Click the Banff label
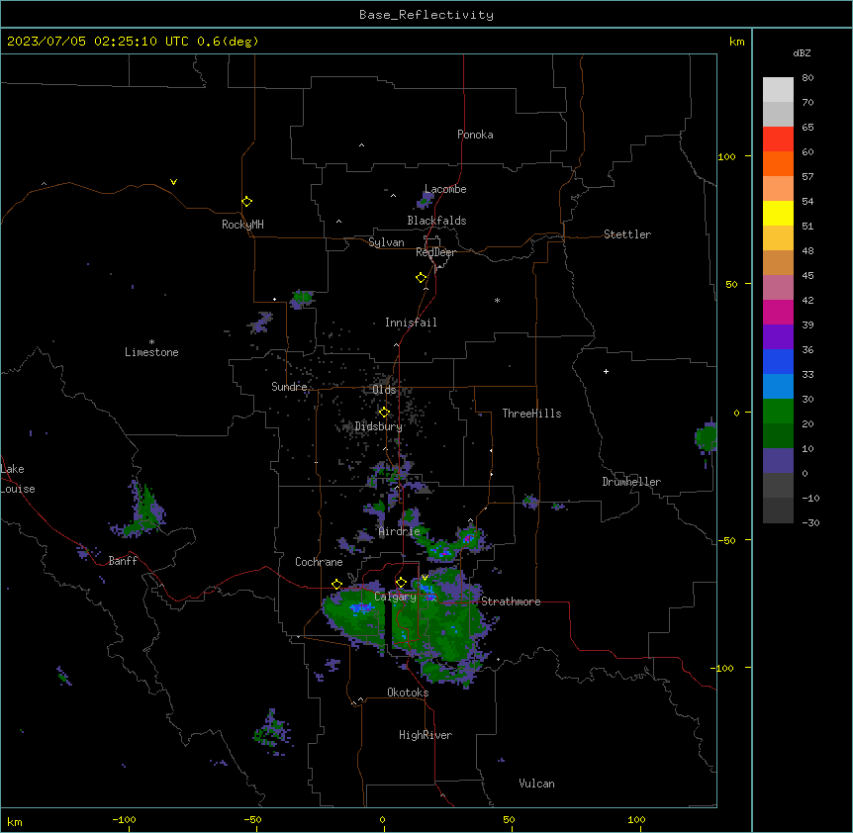This screenshot has height=833, width=853. pyautogui.click(x=123, y=561)
